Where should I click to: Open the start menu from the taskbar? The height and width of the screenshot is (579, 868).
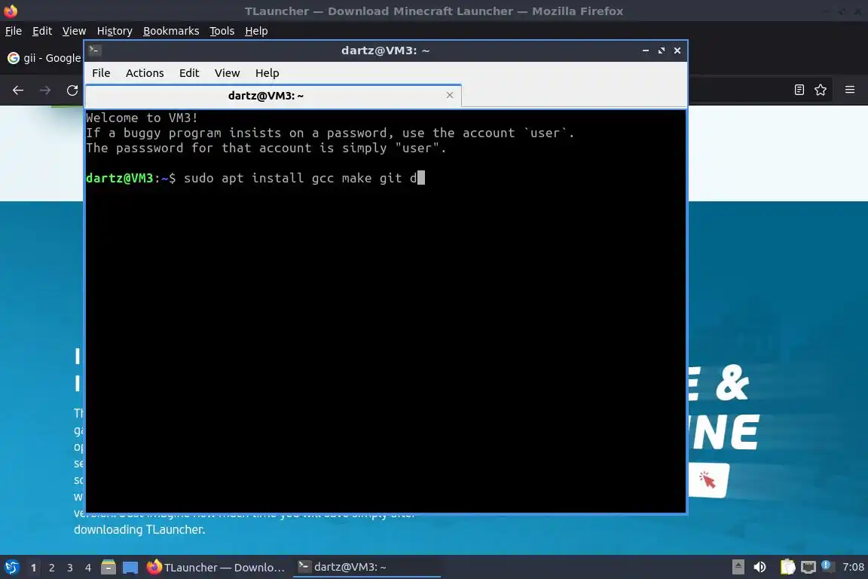click(11, 568)
